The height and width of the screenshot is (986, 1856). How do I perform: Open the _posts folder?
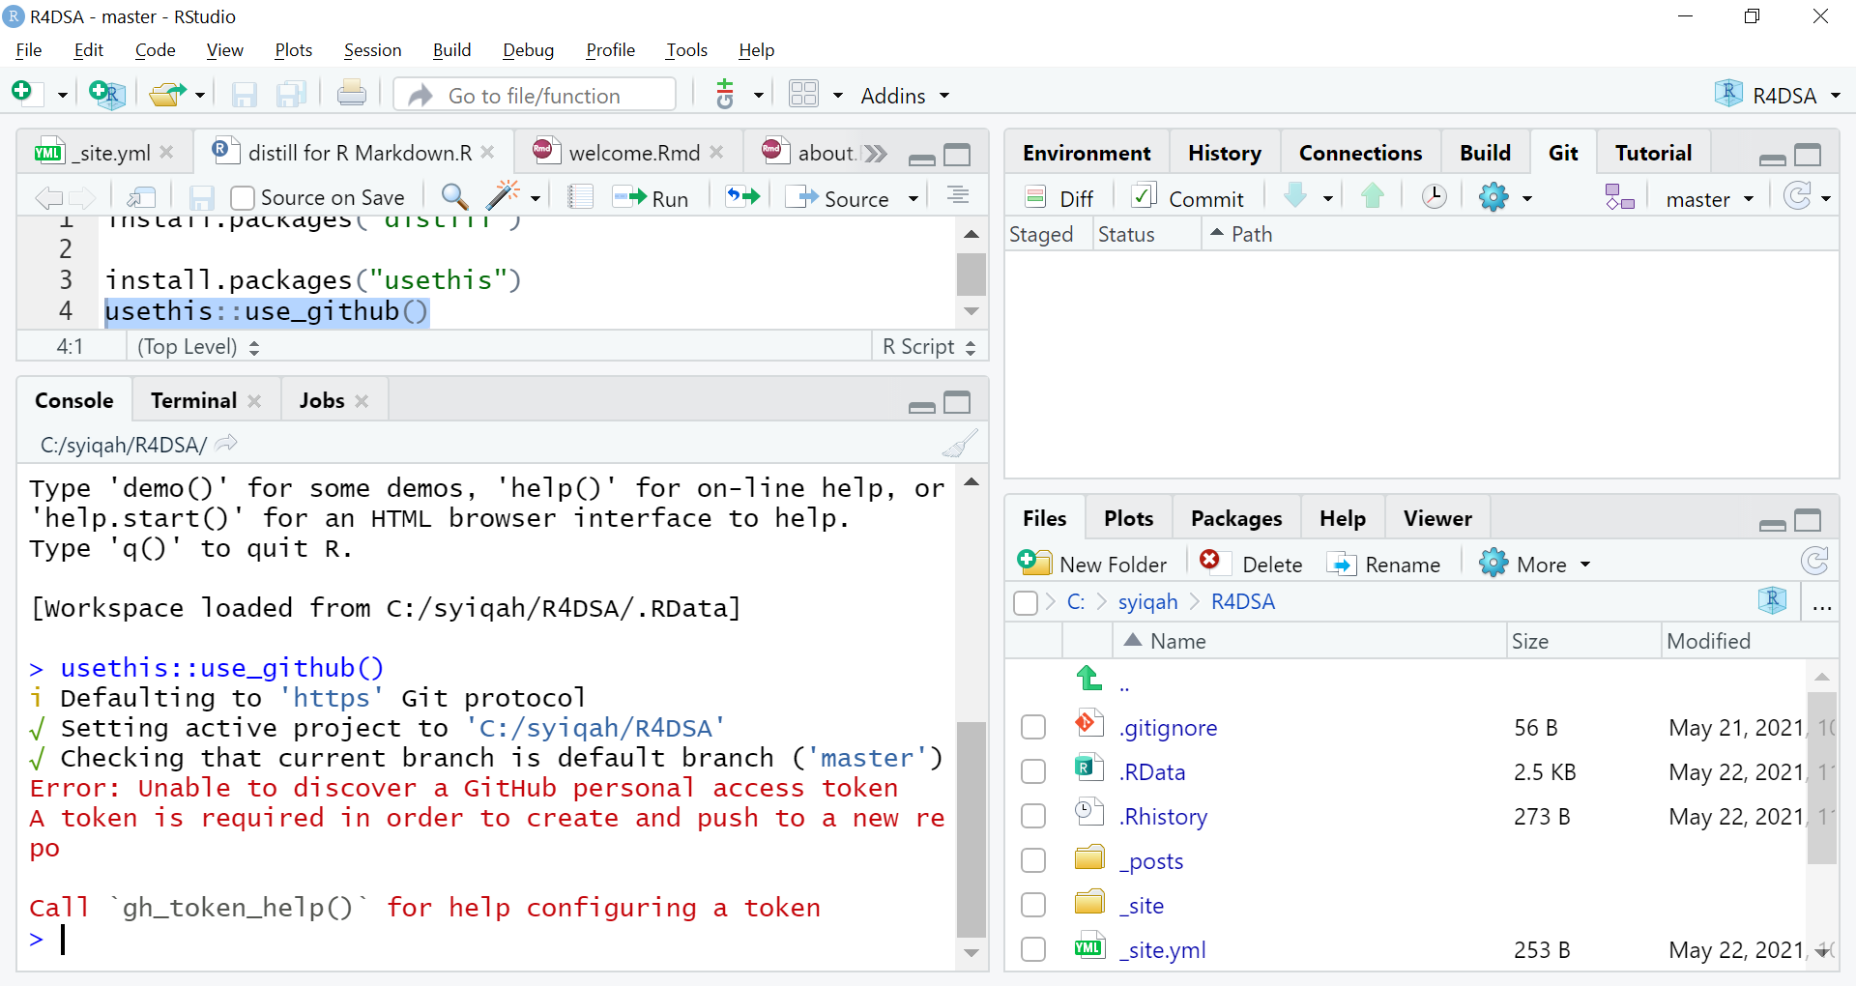(1151, 860)
